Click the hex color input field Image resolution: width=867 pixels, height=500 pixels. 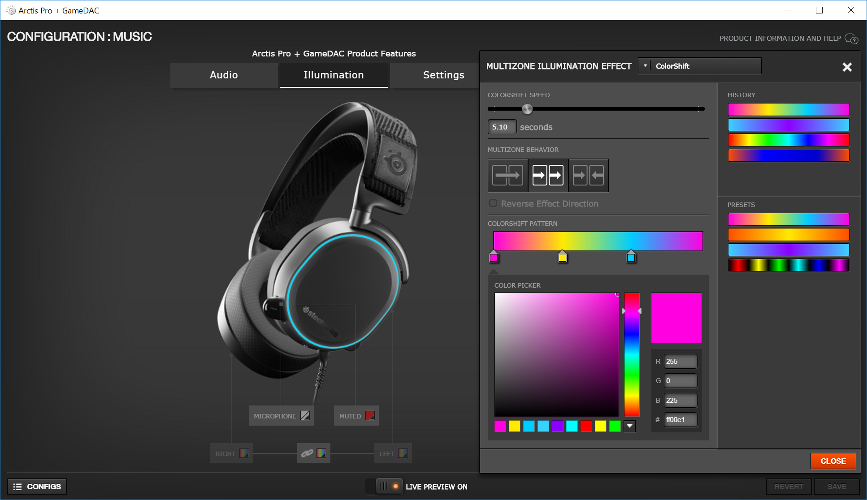click(x=680, y=420)
